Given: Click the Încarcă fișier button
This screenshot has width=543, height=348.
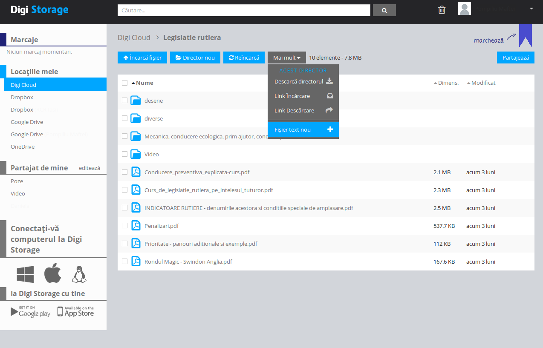Looking at the screenshot, I should (x=142, y=58).
